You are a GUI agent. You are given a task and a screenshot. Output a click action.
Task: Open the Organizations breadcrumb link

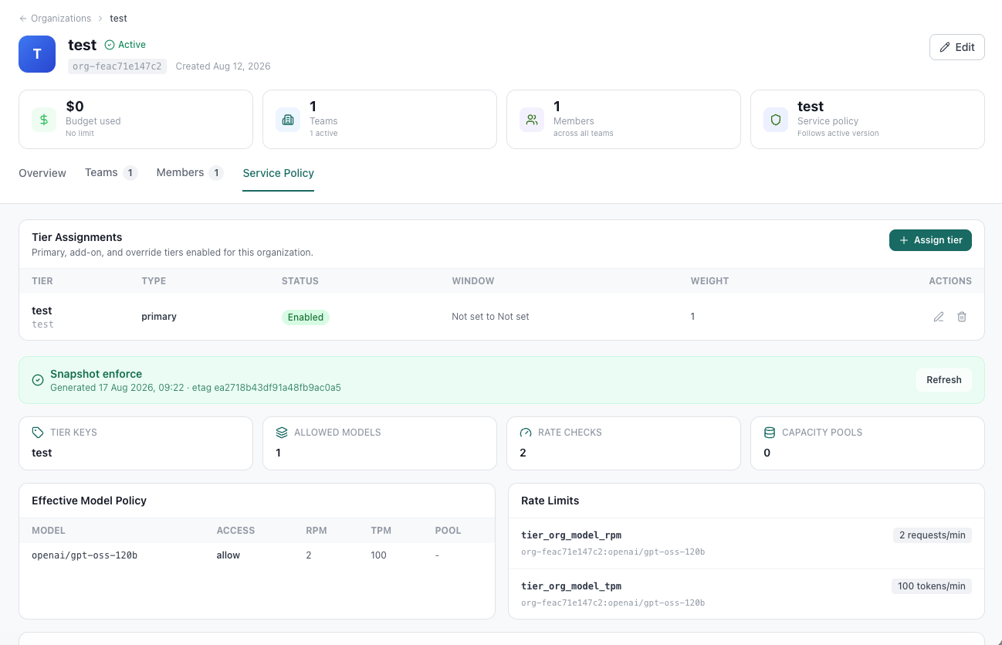point(61,18)
